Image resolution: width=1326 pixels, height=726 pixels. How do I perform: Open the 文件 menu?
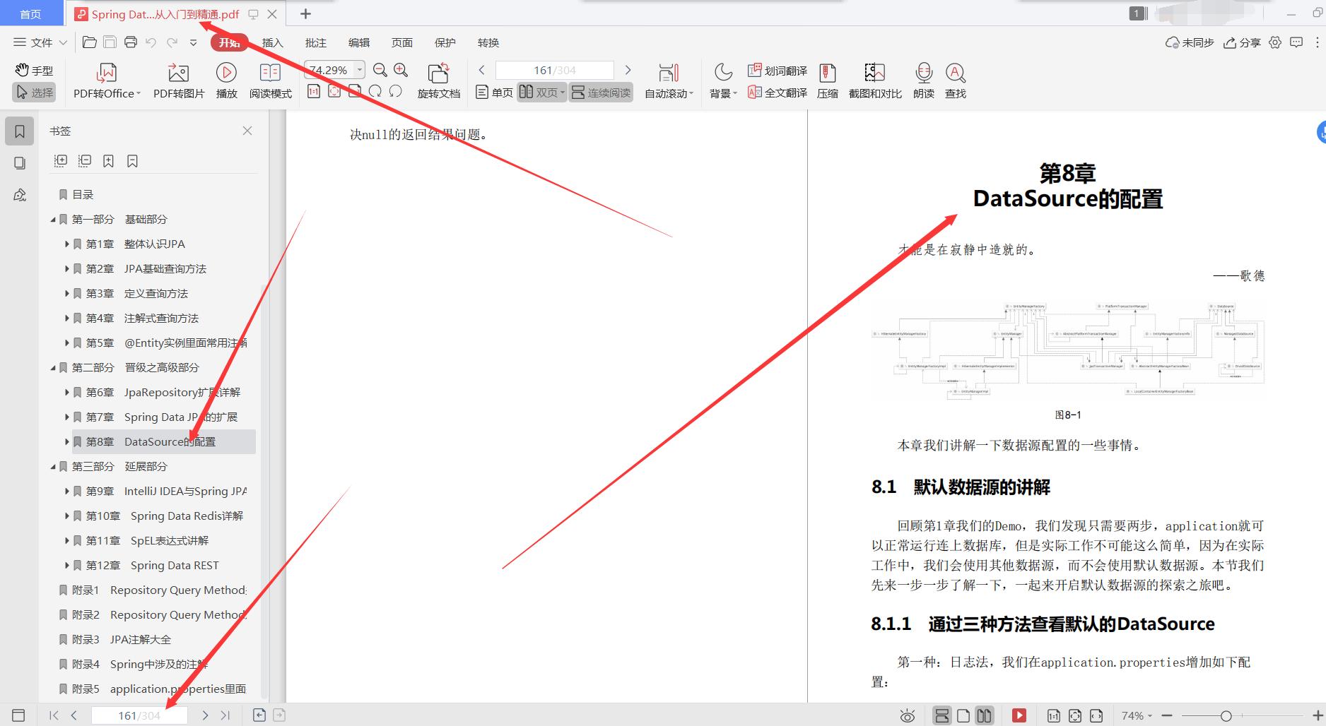40,42
